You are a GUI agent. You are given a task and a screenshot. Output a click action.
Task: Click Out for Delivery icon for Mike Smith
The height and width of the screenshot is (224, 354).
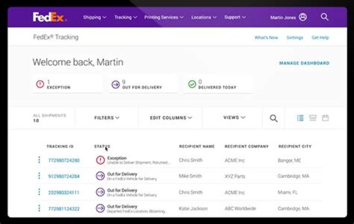tap(100, 176)
